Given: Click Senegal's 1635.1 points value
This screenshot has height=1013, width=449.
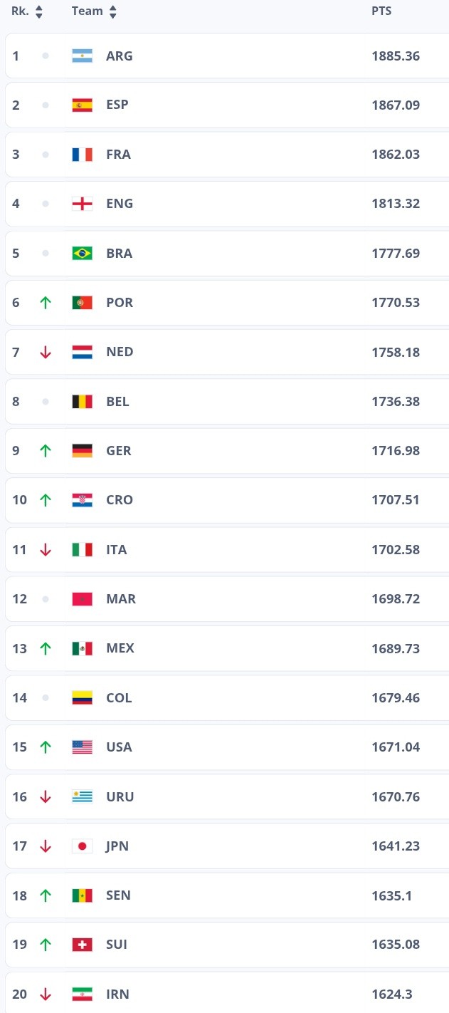Looking at the screenshot, I should point(391,895).
